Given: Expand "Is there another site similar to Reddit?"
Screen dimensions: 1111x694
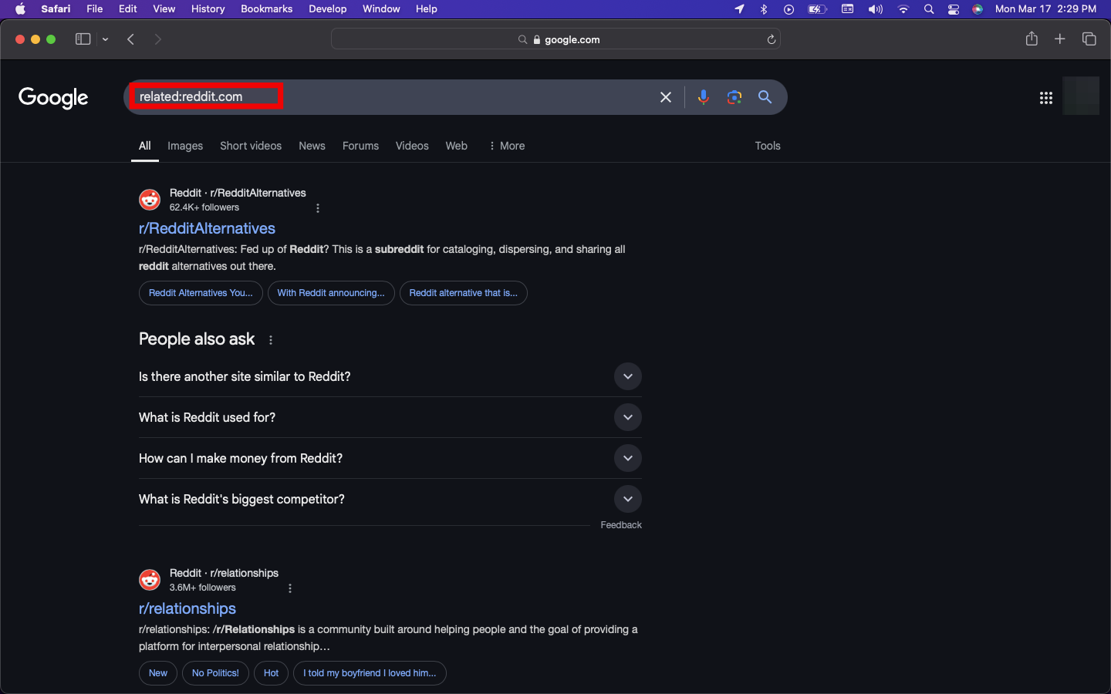Looking at the screenshot, I should [x=627, y=376].
